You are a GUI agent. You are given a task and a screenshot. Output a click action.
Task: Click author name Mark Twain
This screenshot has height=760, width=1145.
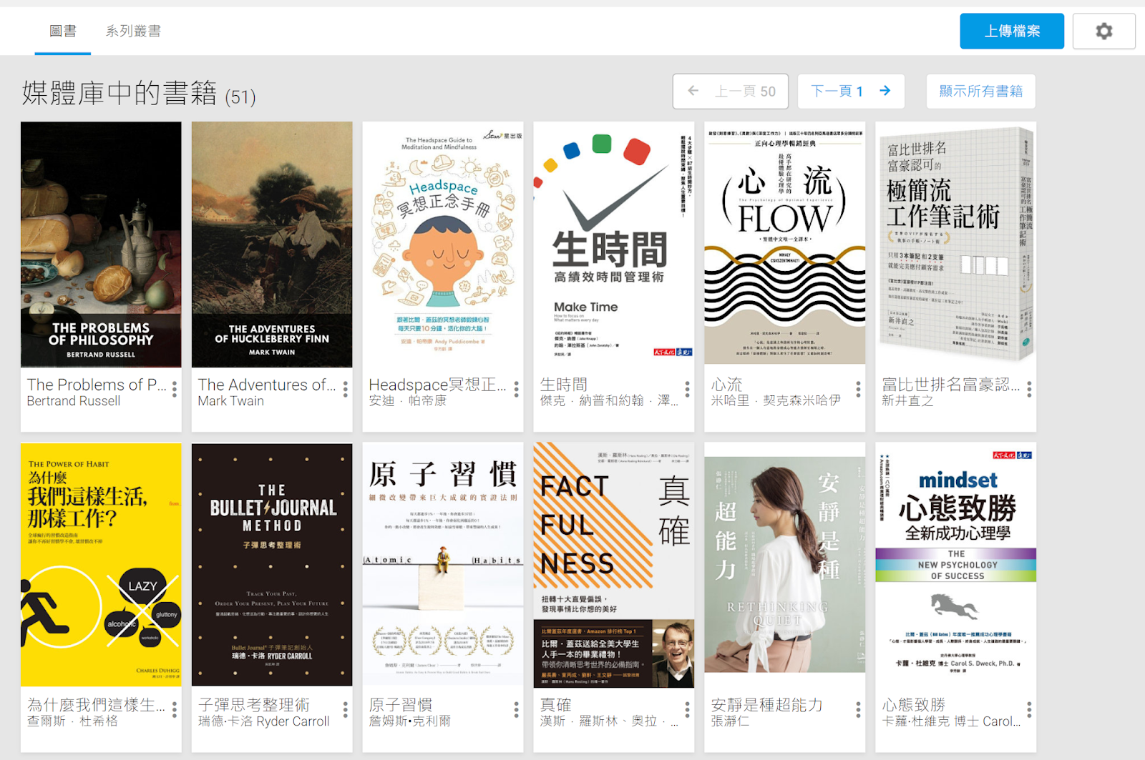[x=230, y=401]
